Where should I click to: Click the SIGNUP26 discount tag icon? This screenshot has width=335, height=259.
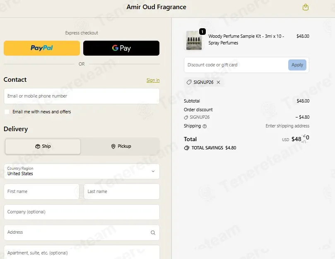(x=189, y=82)
